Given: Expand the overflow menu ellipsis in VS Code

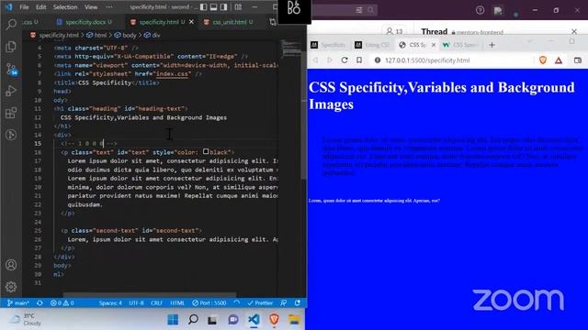Looking at the screenshot, I should click(109, 7).
